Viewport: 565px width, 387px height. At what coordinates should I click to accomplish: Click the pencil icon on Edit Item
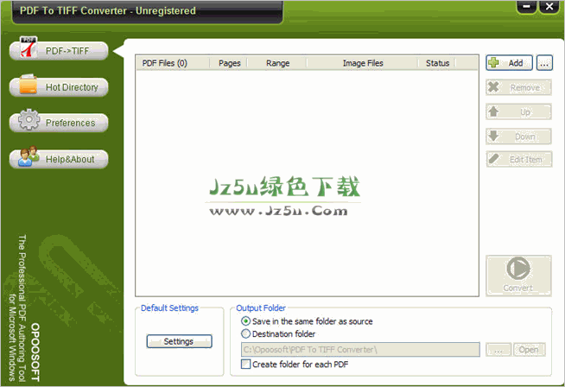point(493,159)
